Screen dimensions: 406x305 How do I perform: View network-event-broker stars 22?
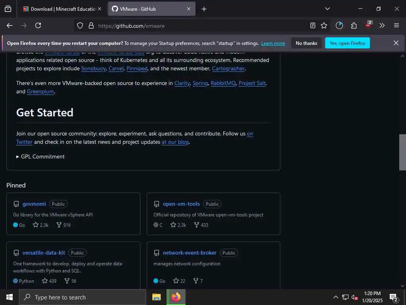pos(179,281)
